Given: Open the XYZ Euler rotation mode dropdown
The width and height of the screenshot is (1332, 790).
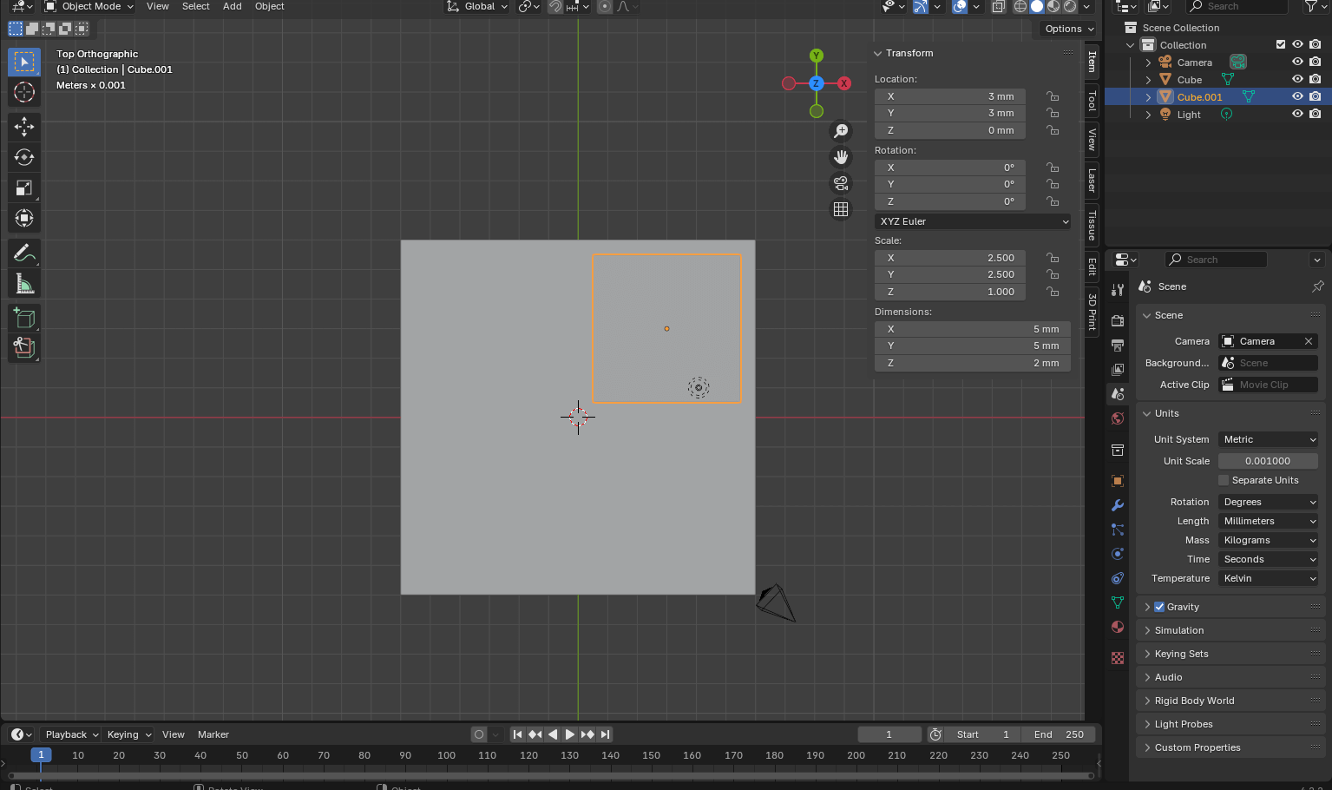Looking at the screenshot, I should (x=973, y=221).
